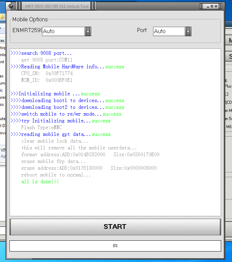Click the 'Flash Type:eMMC' line
Screen dimensions: 232x262
[x=42, y=127]
